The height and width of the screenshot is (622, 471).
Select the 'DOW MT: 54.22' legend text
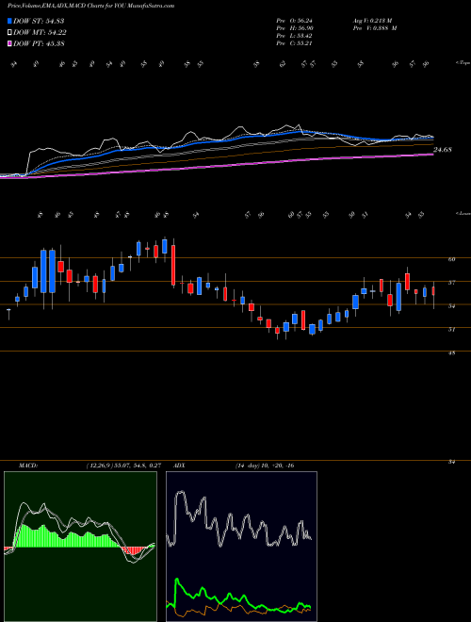(40, 33)
